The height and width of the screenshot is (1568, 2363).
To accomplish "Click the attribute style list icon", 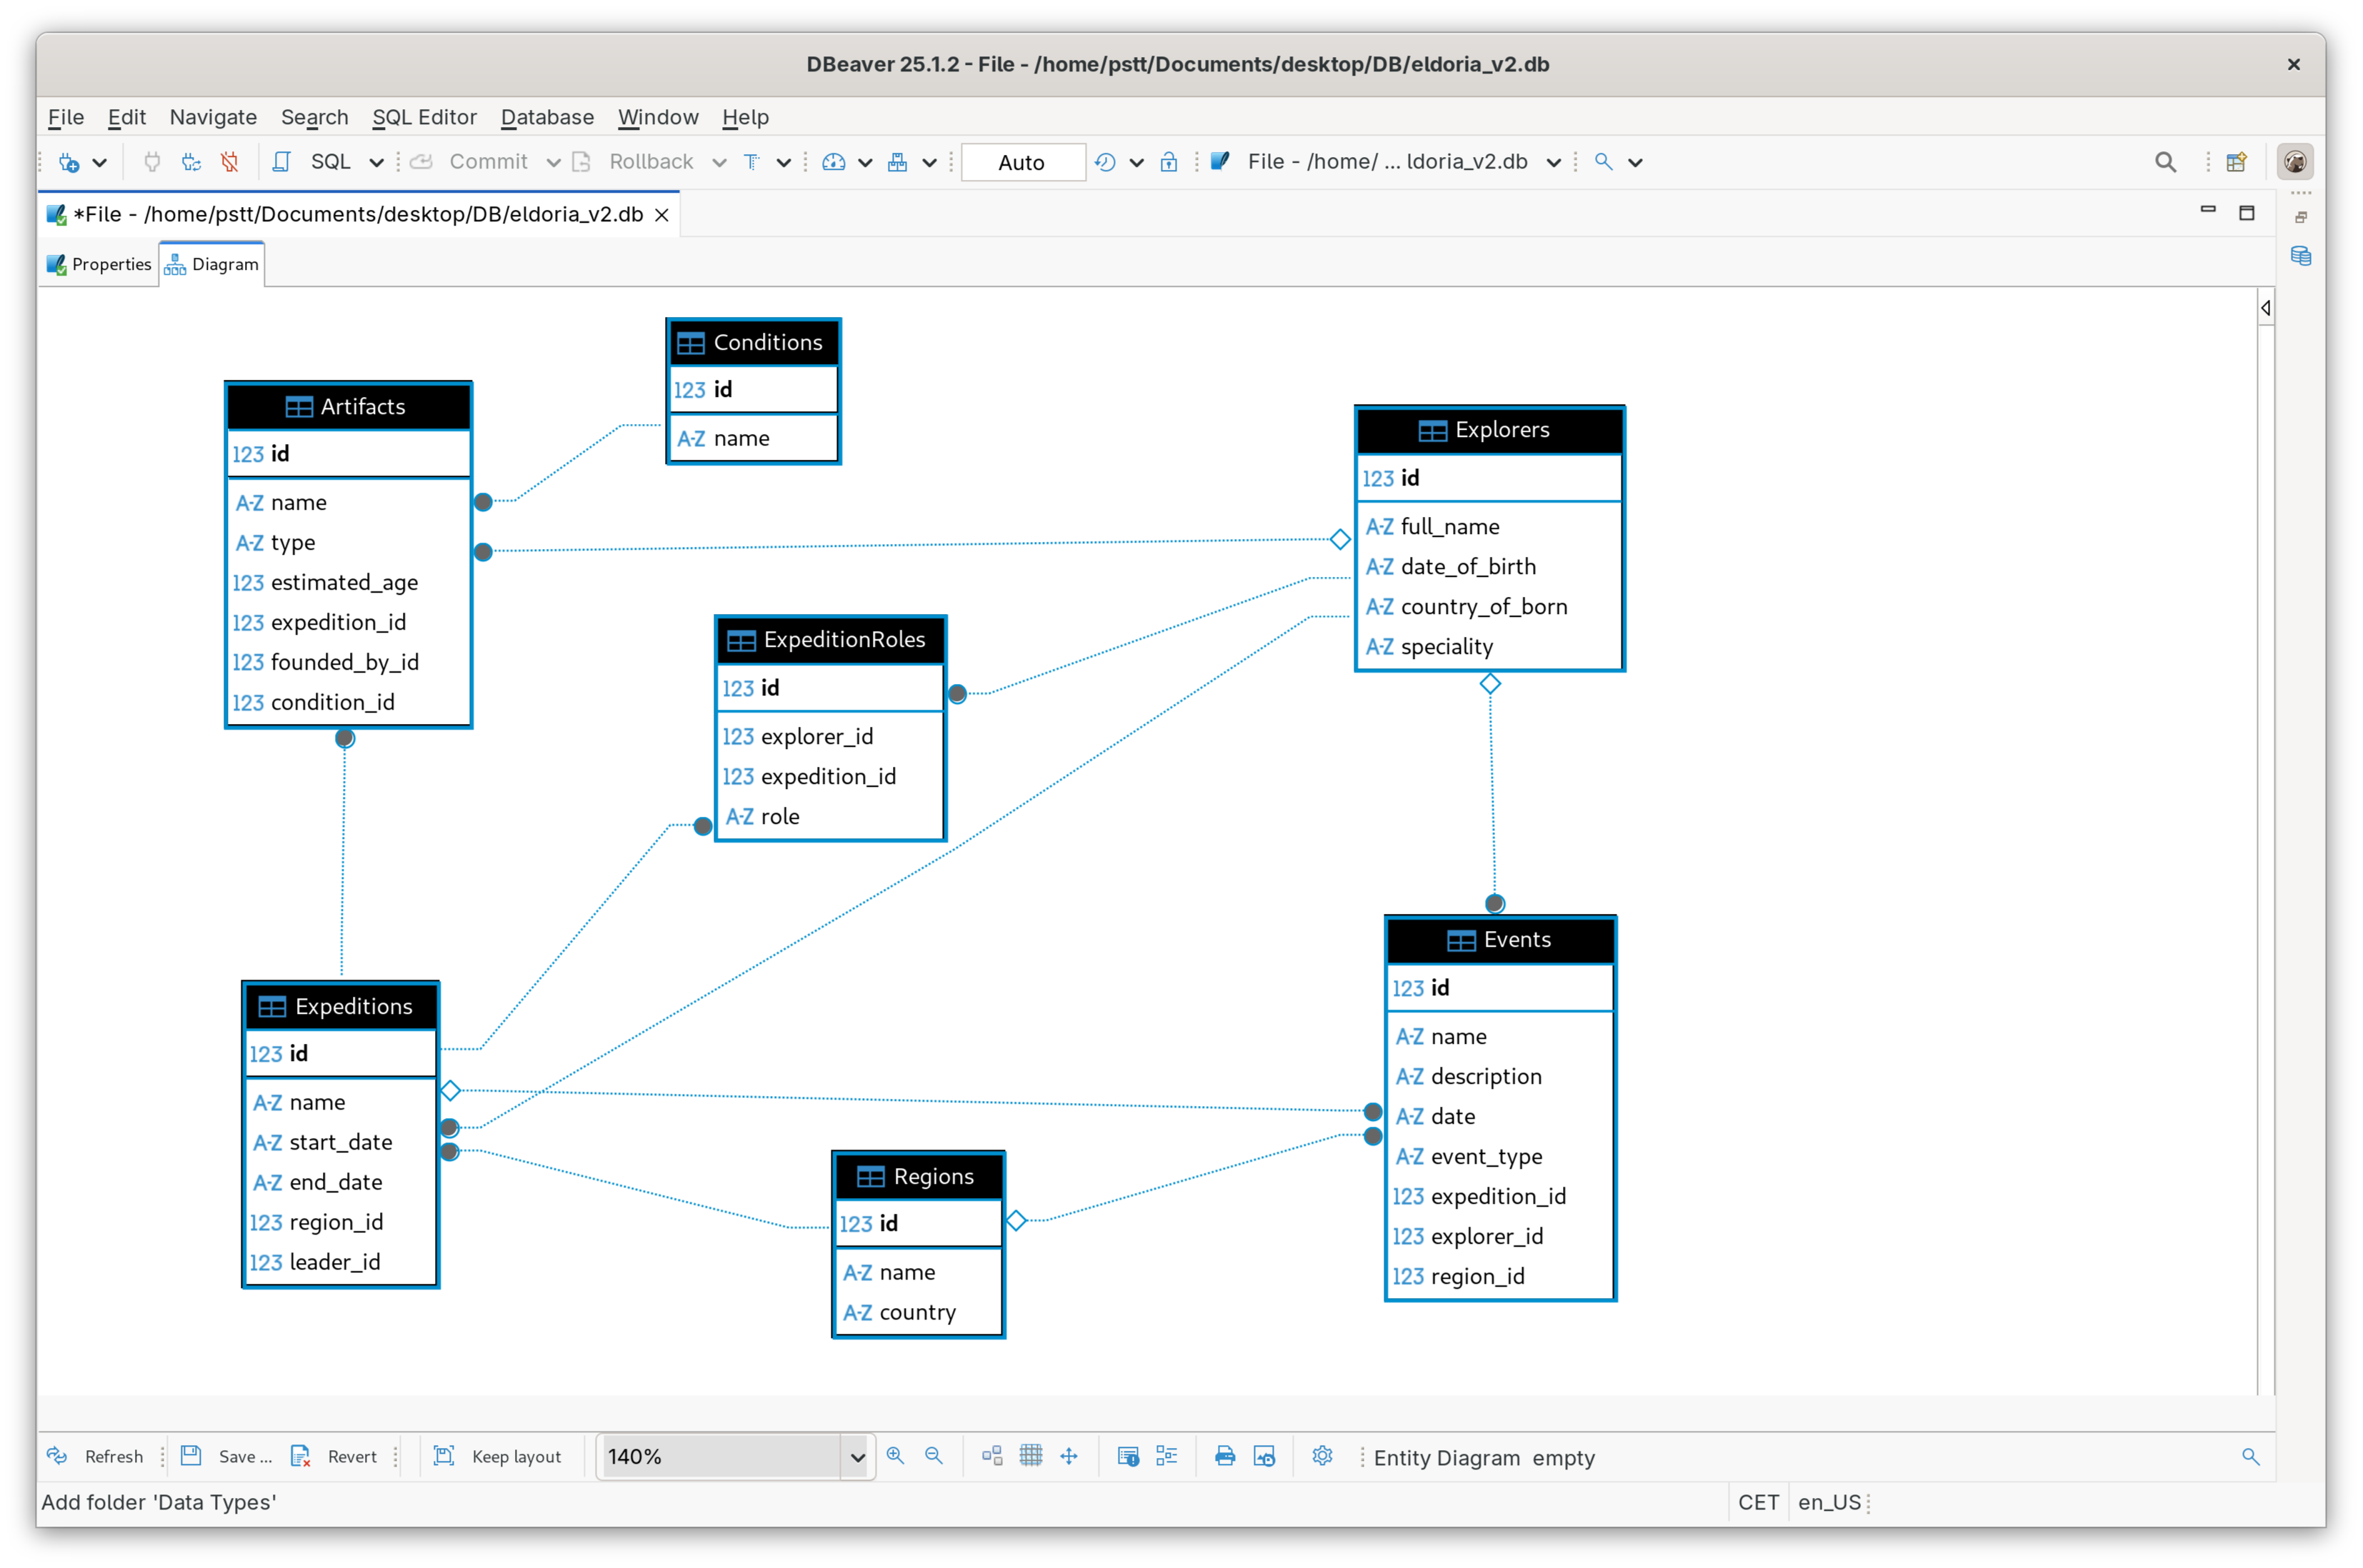I will [1166, 1456].
